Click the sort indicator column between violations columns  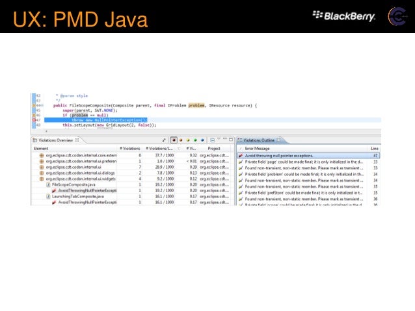pyautogui.click(x=179, y=149)
